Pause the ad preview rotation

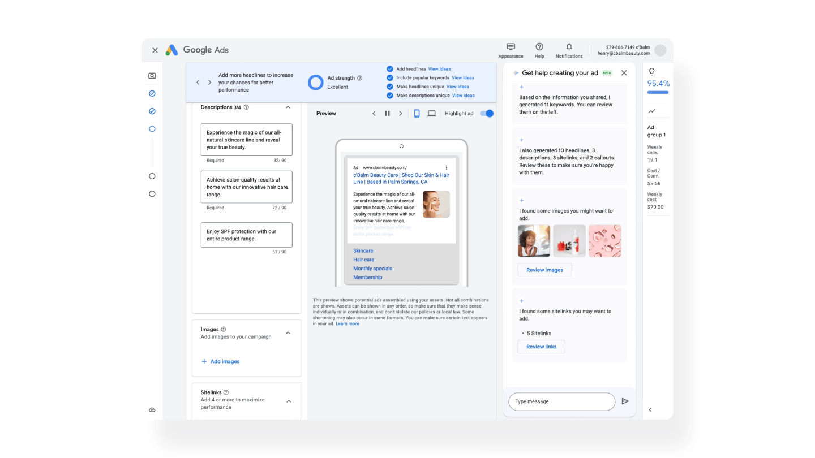pos(387,114)
